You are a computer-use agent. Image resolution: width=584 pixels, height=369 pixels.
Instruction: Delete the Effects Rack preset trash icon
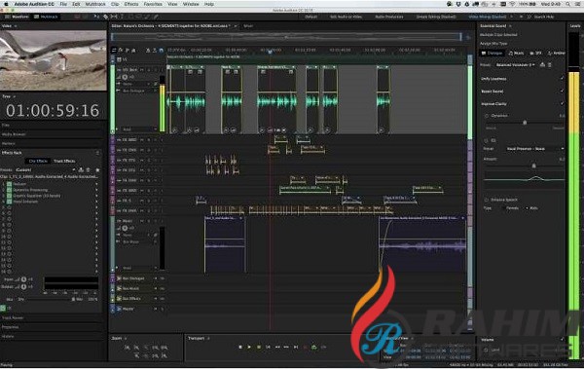pos(88,170)
